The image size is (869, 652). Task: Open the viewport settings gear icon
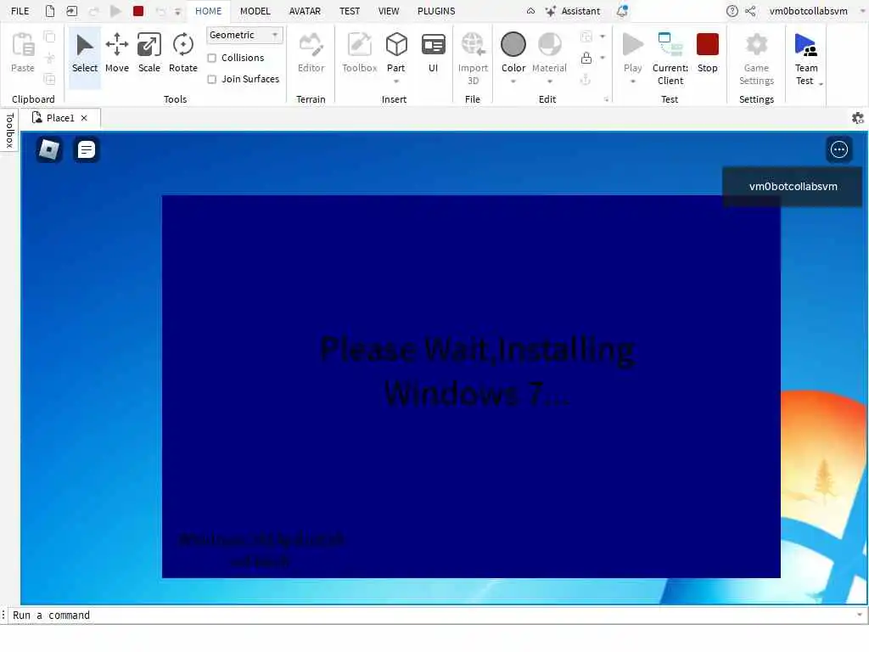click(857, 118)
